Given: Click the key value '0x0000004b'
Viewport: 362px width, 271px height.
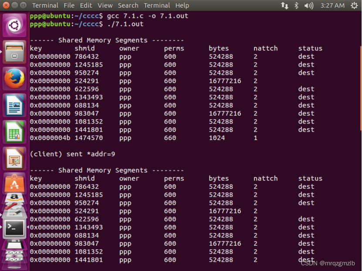Looking at the screenshot, I should (x=50, y=138).
